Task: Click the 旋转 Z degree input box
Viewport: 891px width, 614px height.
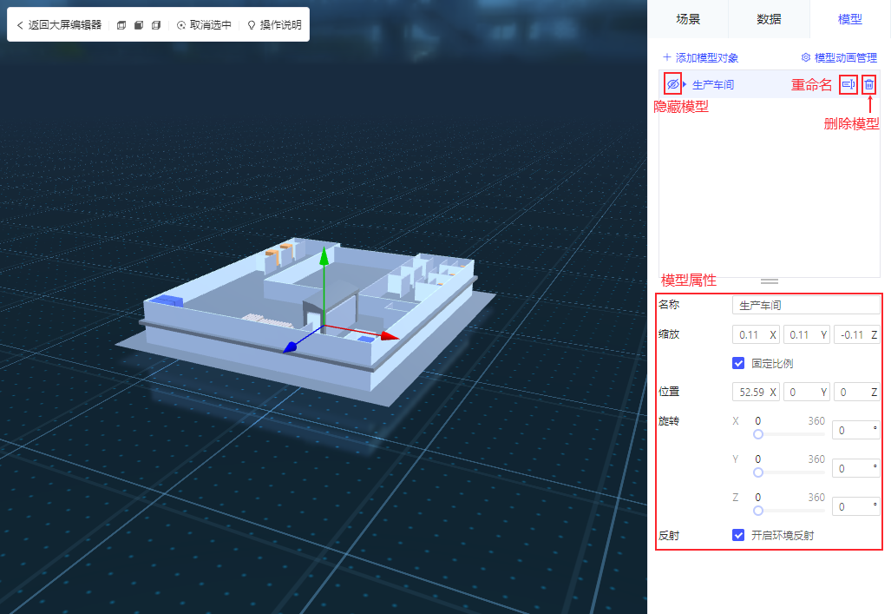Action: tap(855, 506)
